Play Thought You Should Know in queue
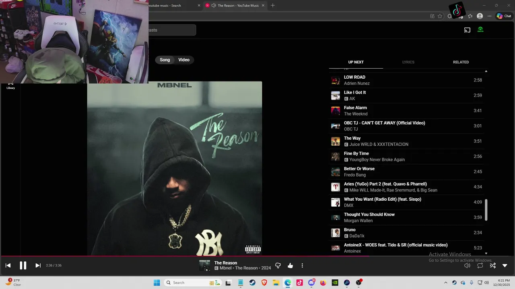The image size is (515, 289). click(406, 218)
